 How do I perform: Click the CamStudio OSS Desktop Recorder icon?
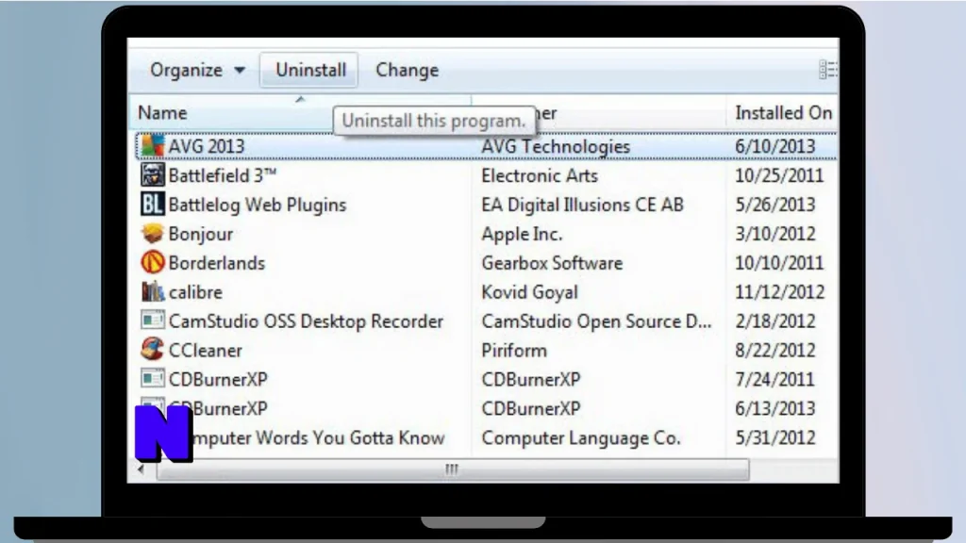tap(152, 321)
